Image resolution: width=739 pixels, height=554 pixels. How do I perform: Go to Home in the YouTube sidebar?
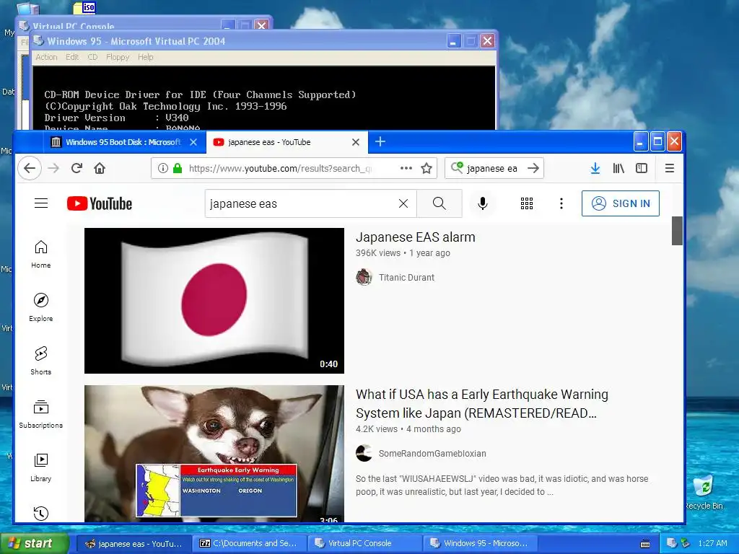41,255
